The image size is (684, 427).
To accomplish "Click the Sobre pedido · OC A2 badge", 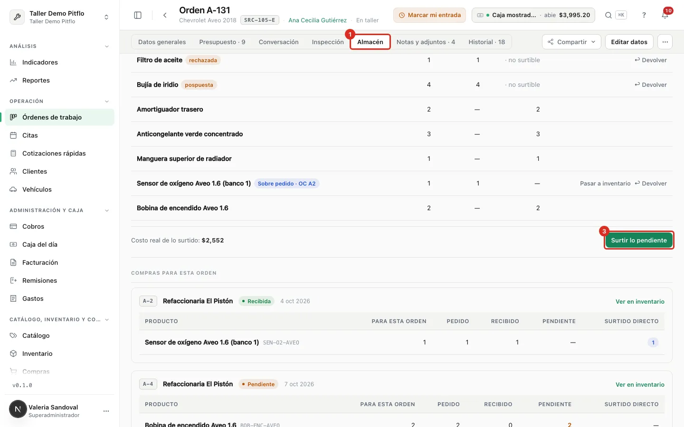I will click(x=287, y=184).
